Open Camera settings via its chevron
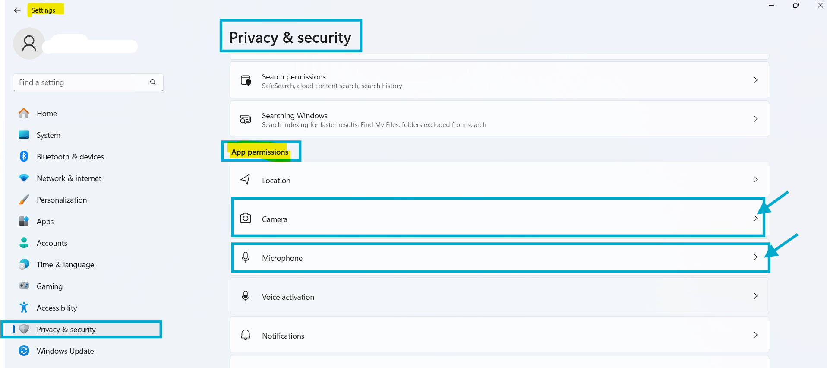 [x=756, y=218]
